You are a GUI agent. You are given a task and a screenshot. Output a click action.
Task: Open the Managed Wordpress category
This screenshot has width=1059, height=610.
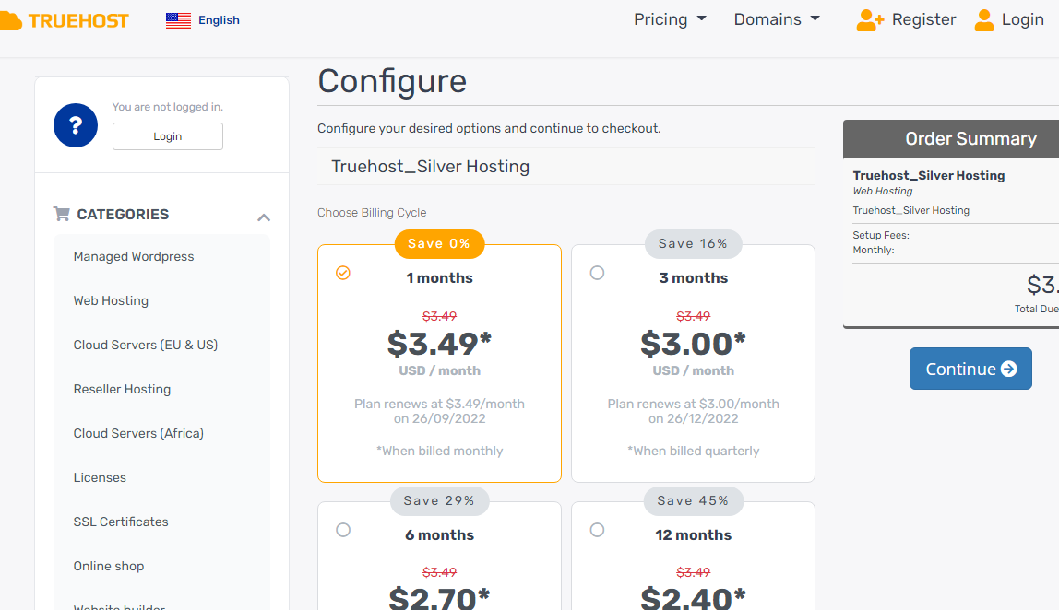click(134, 256)
